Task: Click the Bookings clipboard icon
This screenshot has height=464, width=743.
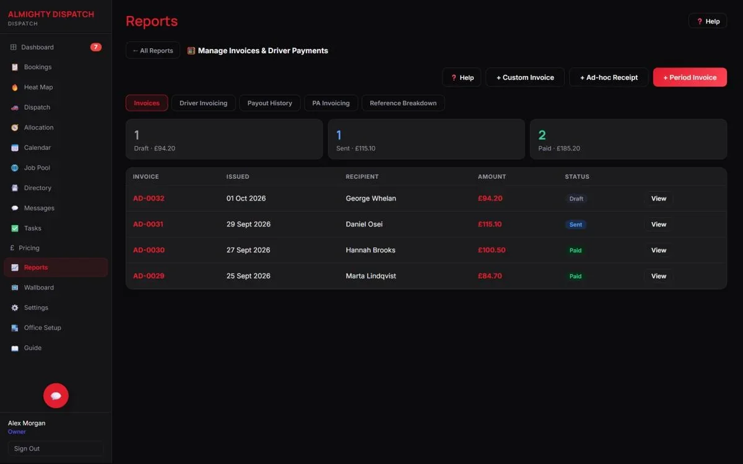Action: 15,67
